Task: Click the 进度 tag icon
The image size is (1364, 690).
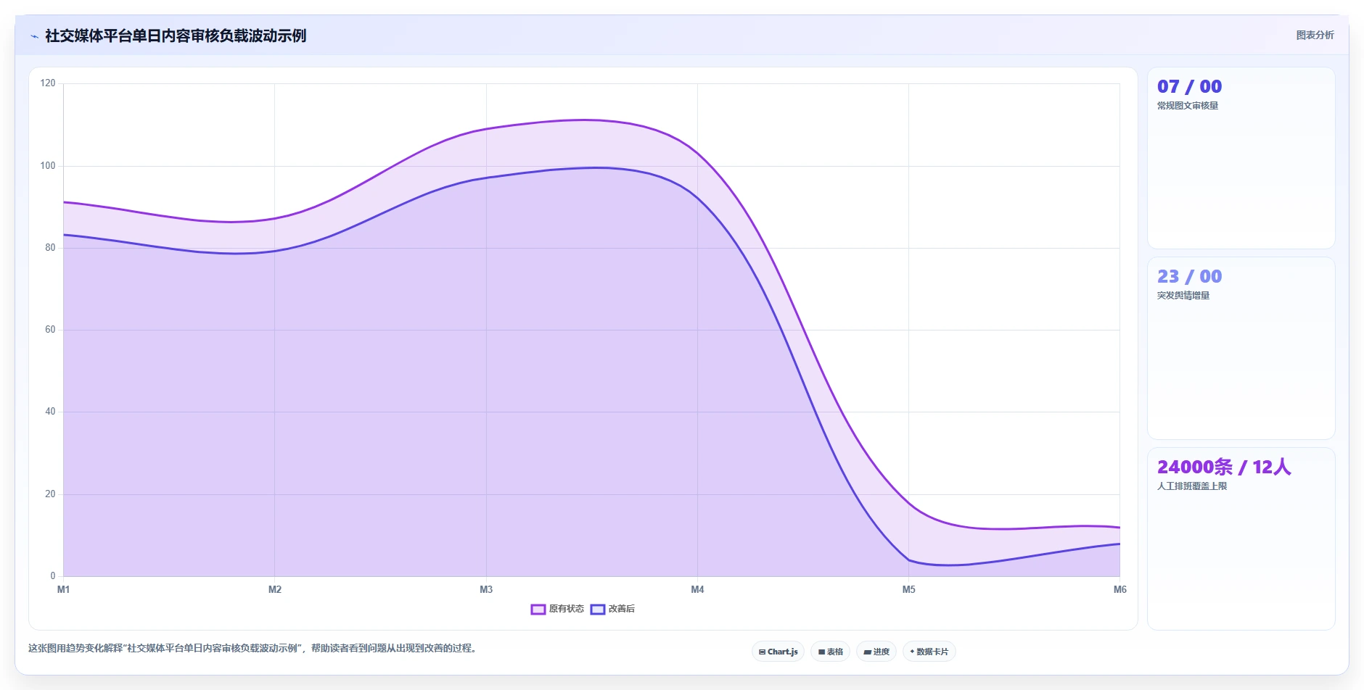Action: [x=867, y=652]
